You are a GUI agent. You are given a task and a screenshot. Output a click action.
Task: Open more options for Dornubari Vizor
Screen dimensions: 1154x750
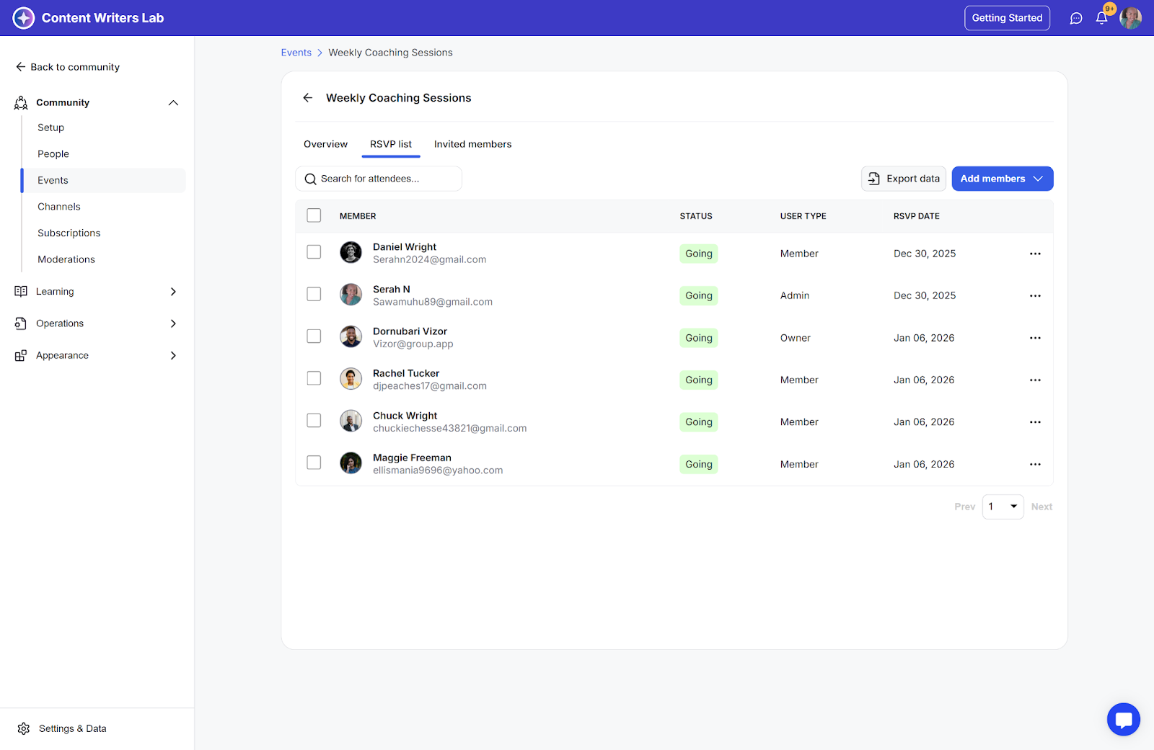[x=1035, y=338]
